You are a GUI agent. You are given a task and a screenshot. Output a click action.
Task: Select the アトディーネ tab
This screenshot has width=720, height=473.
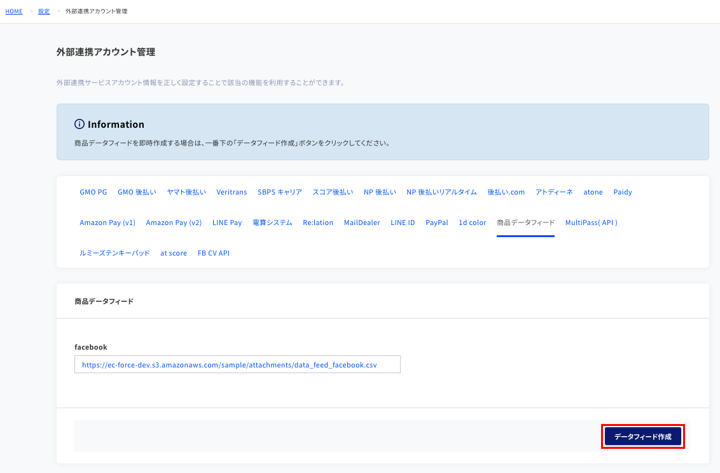[x=554, y=192]
